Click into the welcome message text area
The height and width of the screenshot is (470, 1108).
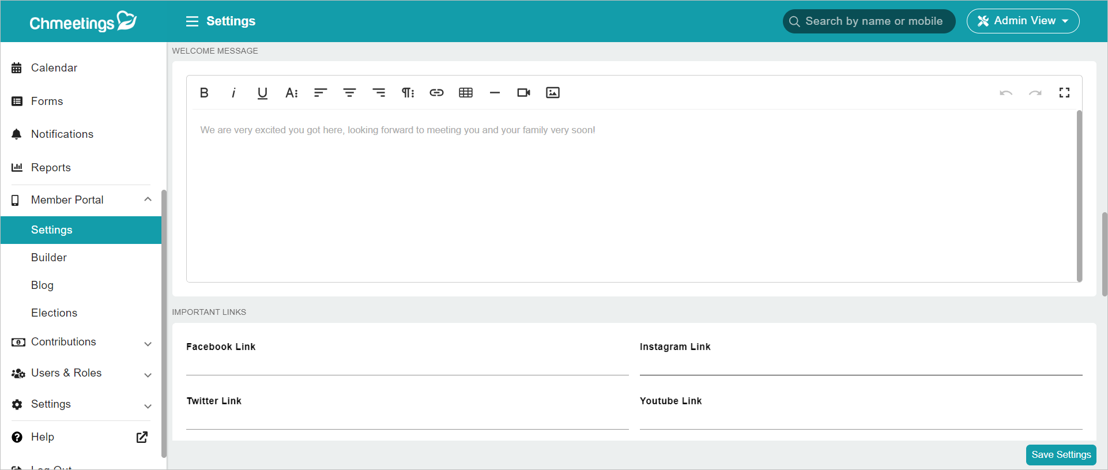(x=631, y=196)
